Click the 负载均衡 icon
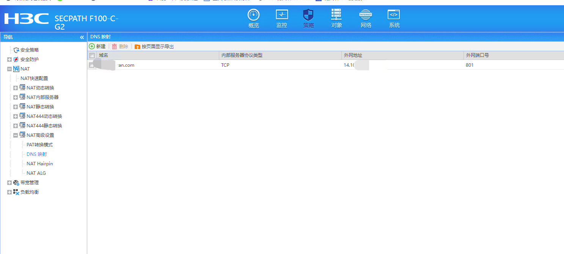Viewport: 564px width, 254px height. (16, 192)
